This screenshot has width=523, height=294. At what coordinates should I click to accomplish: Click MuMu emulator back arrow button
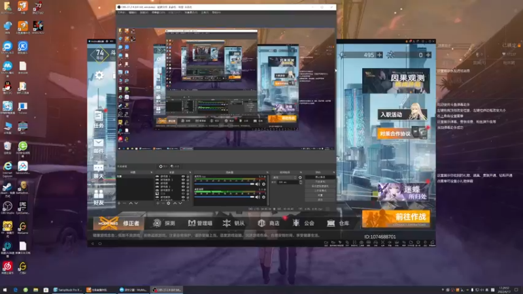[93, 243]
